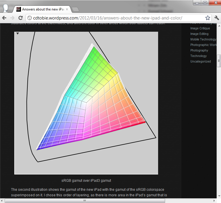Click the vertical scrollbar thumb
The height and width of the screenshot is (203, 221).
click(x=219, y=61)
